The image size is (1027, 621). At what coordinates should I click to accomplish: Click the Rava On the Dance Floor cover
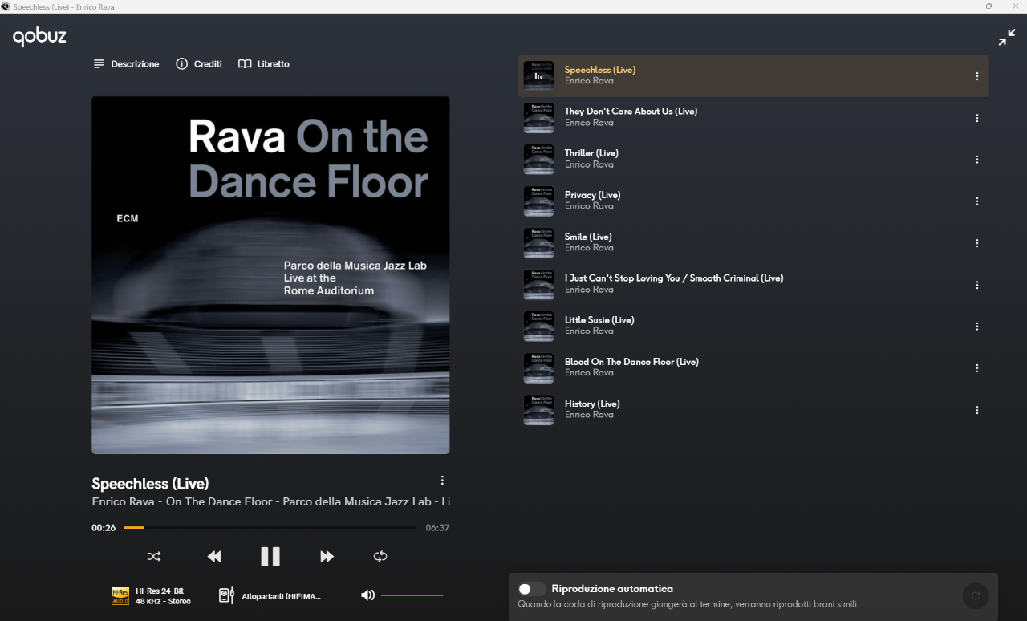270,275
